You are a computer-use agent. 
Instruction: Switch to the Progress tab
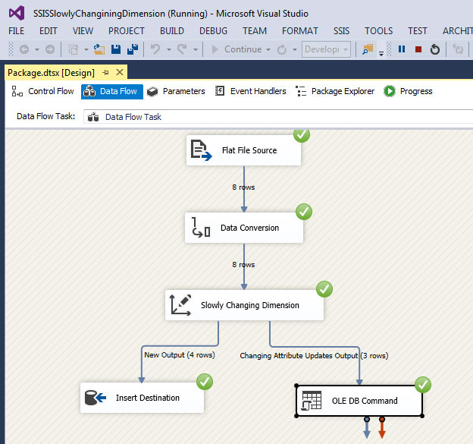[408, 91]
